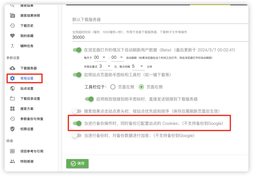The height and width of the screenshot is (176, 253).
Task: Click the globe icon for 站点设置
Action: click(12, 88)
